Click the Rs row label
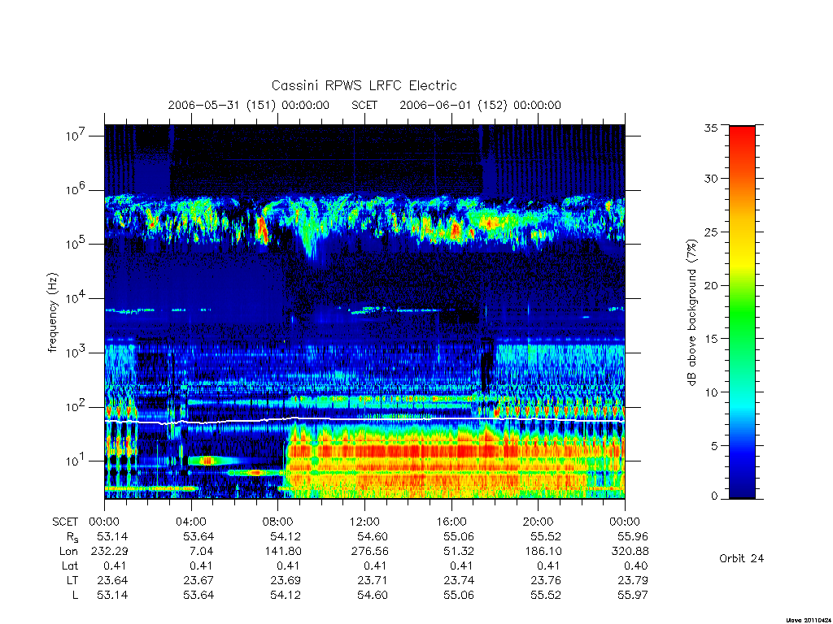 click(x=72, y=537)
